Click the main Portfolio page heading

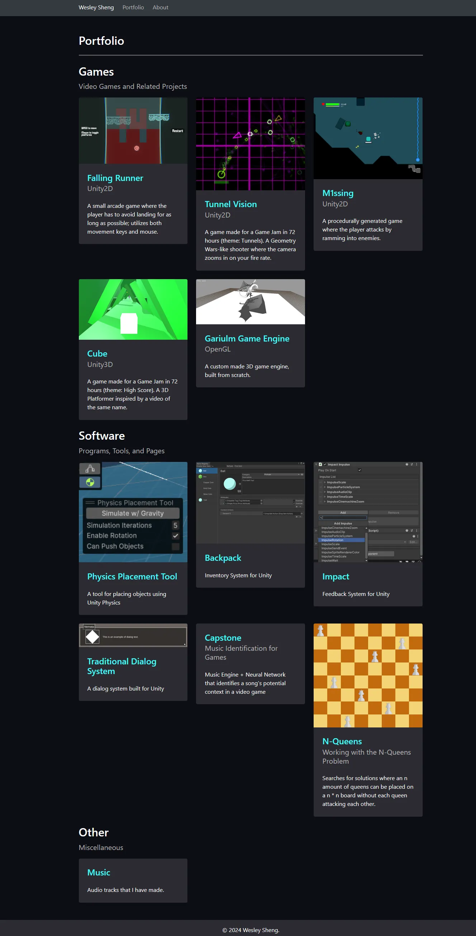[101, 41]
